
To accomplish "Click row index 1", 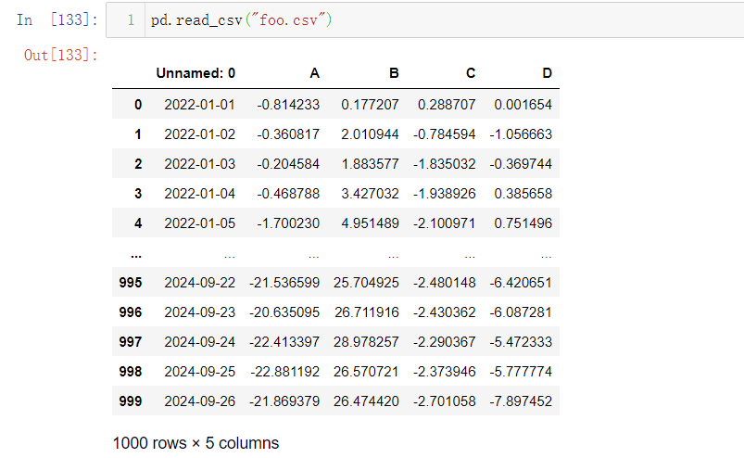I will pyautogui.click(x=138, y=134).
